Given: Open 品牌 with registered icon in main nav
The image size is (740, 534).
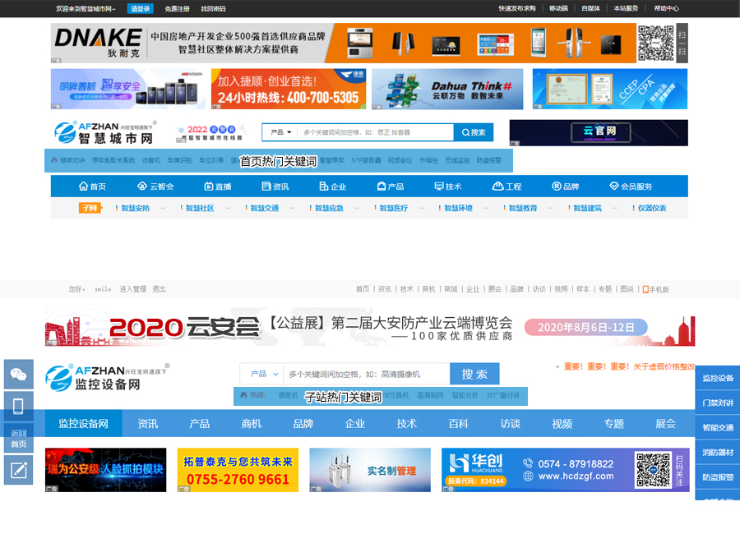Looking at the screenshot, I should coord(566,186).
